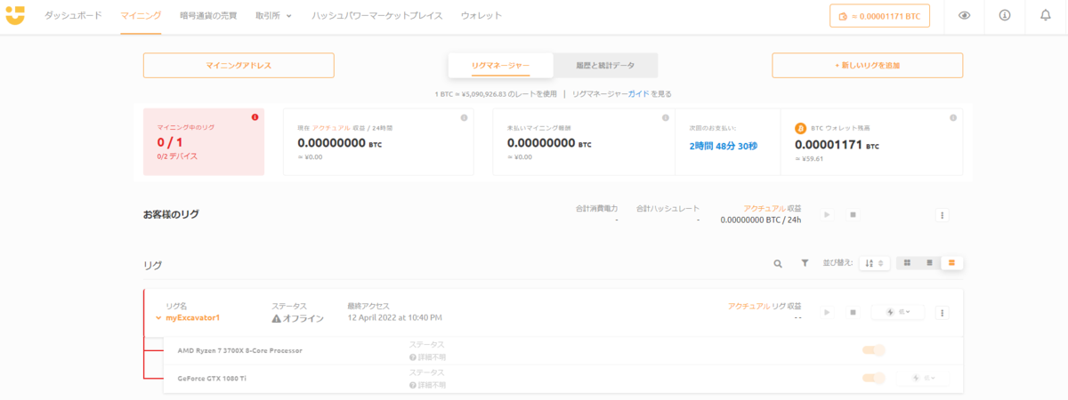Viewport: 1068px width, 400px height.
Task: Click the 0/2 デバイス text
Action: [x=177, y=156]
